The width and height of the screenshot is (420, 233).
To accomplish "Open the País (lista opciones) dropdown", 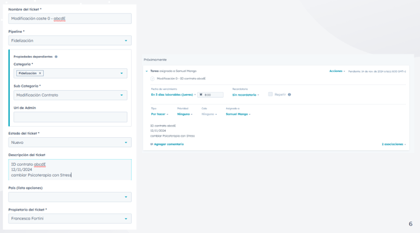I will (70, 197).
